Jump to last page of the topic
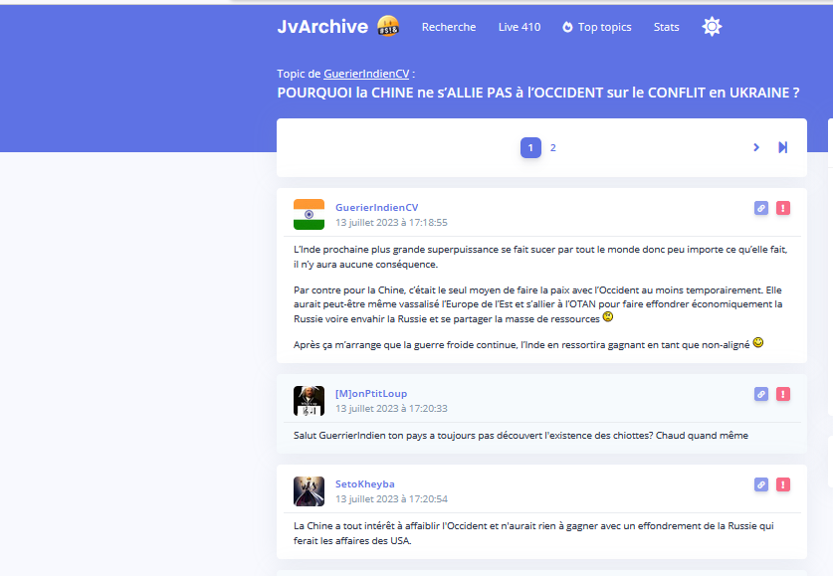The width and height of the screenshot is (833, 576). [x=783, y=147]
